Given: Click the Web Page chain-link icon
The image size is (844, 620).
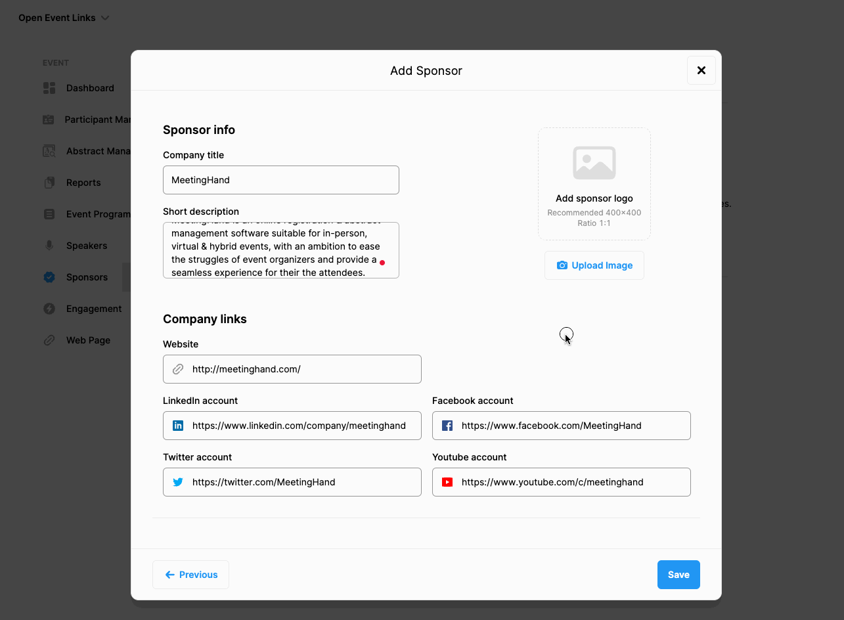Looking at the screenshot, I should 49,340.
